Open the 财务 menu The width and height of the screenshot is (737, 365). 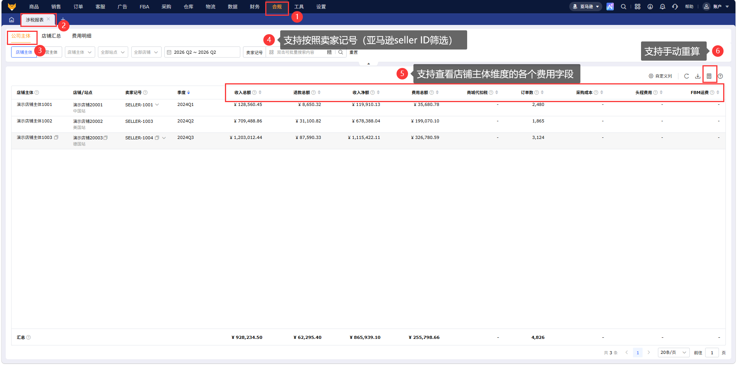pyautogui.click(x=254, y=7)
